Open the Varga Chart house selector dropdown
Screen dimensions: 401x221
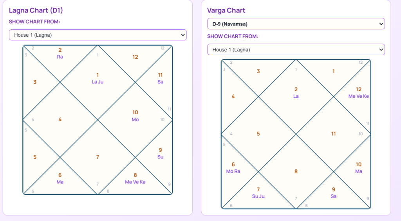tap(296, 50)
